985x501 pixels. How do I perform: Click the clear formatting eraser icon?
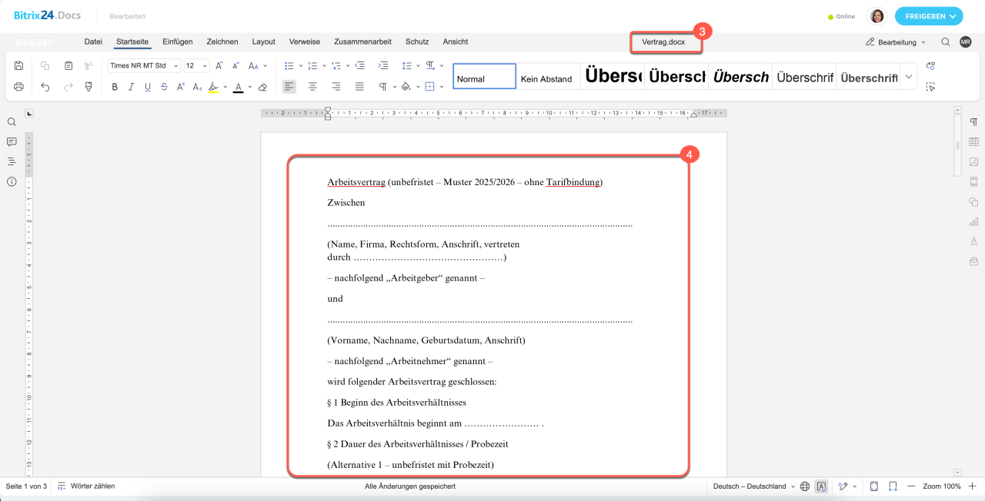[262, 87]
